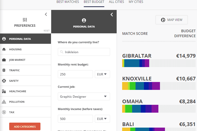
Task: Click the Job Market briefcase icon
Action: [4, 60]
